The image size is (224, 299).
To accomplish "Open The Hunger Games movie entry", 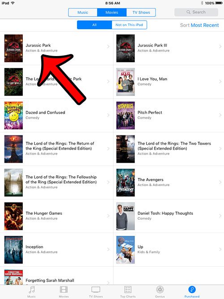I will point(56,216).
